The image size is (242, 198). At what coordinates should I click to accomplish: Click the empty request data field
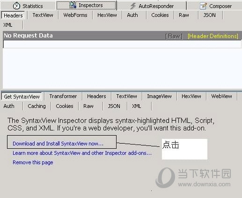(x=122, y=44)
